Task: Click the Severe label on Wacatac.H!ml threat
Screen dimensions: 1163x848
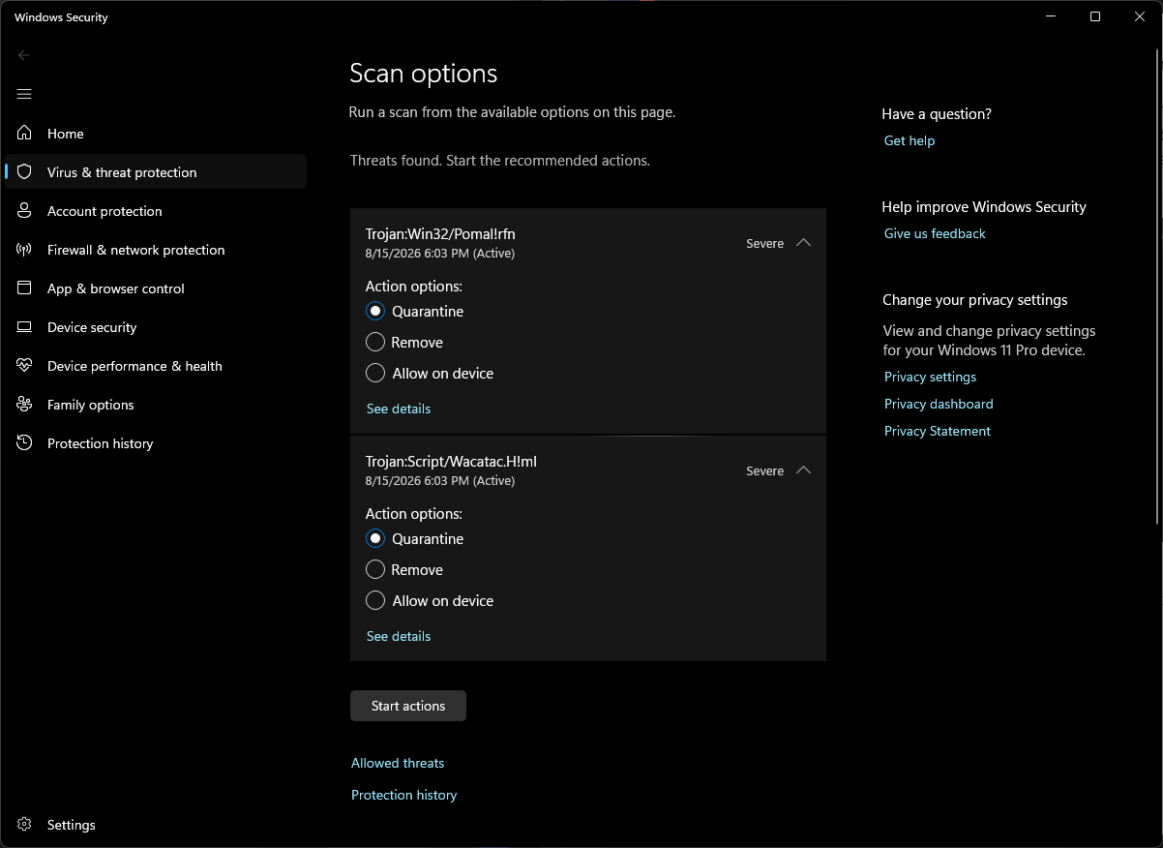Action: [764, 471]
